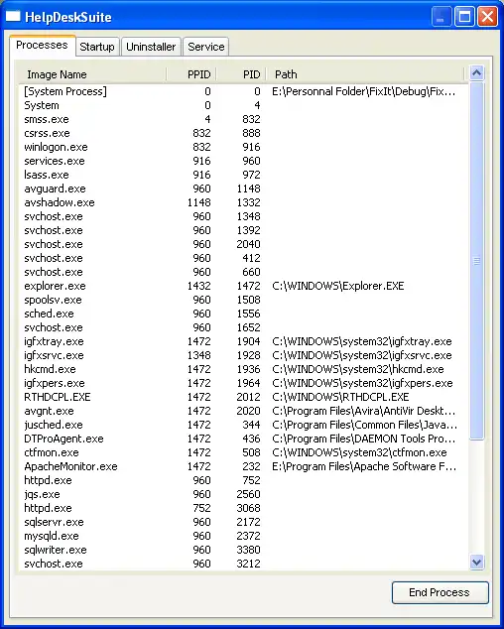Select svchost.exe with PID 1652

tap(243, 327)
